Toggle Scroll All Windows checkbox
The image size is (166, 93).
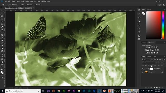pos(8,5)
